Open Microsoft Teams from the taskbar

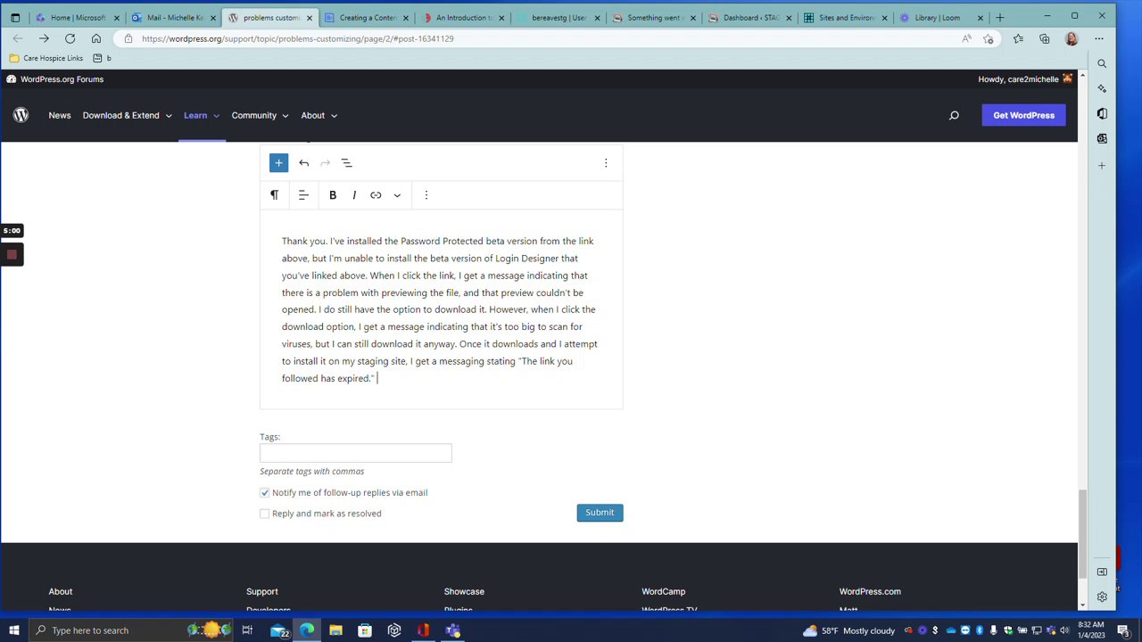452,630
